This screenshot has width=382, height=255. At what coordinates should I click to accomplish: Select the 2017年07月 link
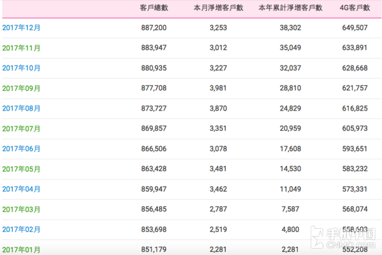pos(22,129)
